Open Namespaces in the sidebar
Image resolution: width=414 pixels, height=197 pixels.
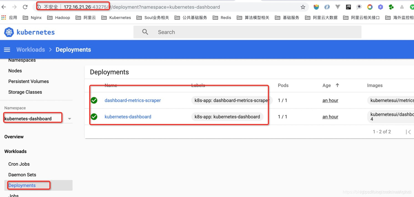coord(22,60)
